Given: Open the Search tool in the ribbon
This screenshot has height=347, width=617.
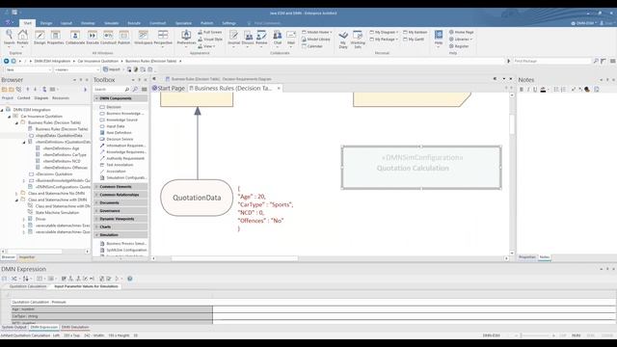Looking at the screenshot, I should click(9, 38).
